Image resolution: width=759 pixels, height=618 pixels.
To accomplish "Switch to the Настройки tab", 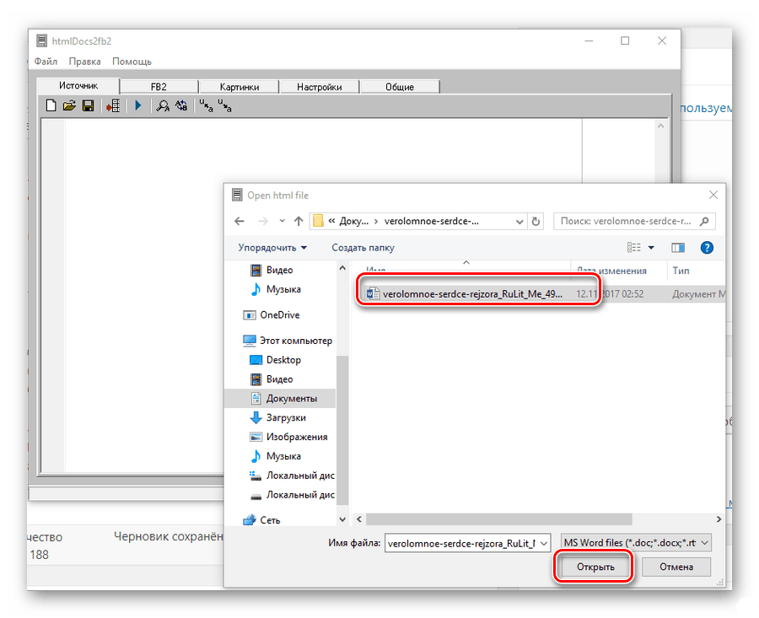I will [320, 87].
